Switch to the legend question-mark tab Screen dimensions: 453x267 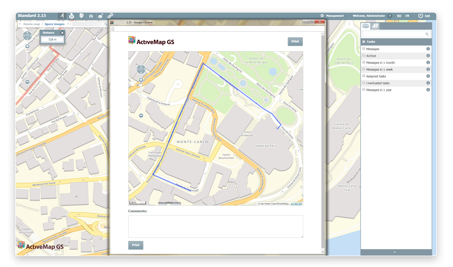tap(375, 26)
